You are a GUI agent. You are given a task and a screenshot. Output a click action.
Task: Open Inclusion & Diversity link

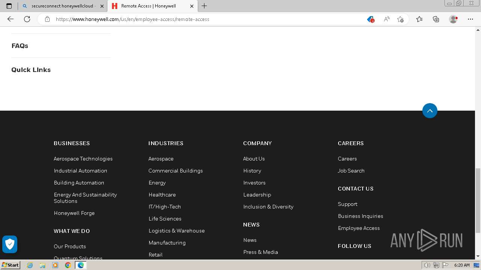(x=268, y=207)
